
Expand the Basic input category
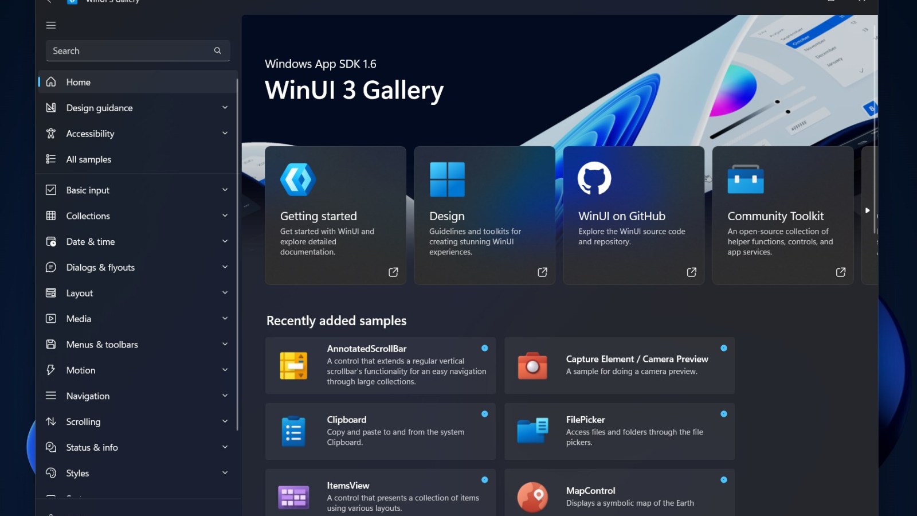[225, 190]
